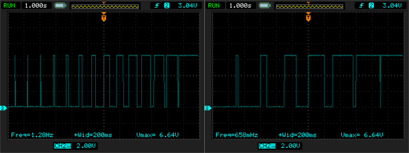
Task: Click Vmax= 6.64V reading on right scope
Action: click(362, 135)
